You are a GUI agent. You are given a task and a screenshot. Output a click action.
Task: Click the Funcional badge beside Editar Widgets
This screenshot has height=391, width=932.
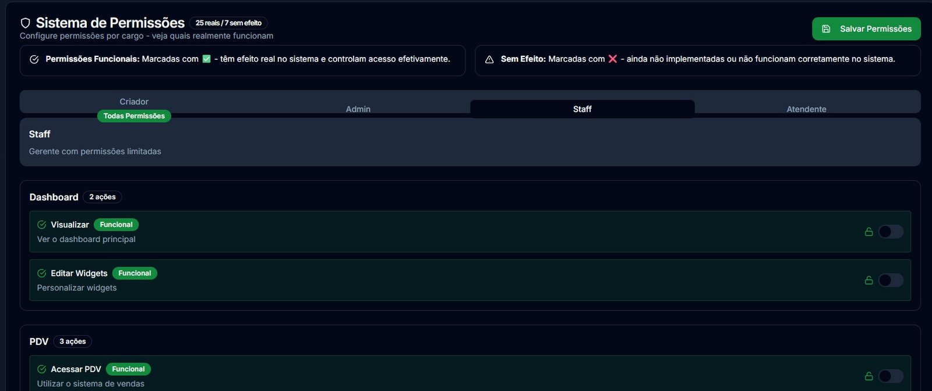135,273
